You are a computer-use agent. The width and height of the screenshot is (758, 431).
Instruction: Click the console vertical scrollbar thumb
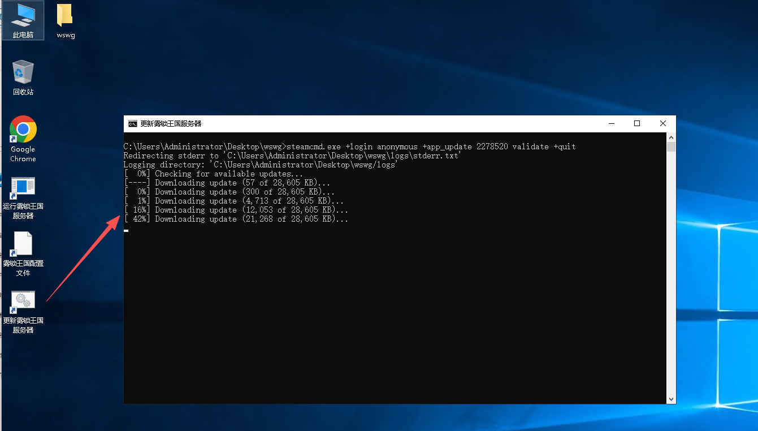tap(671, 147)
